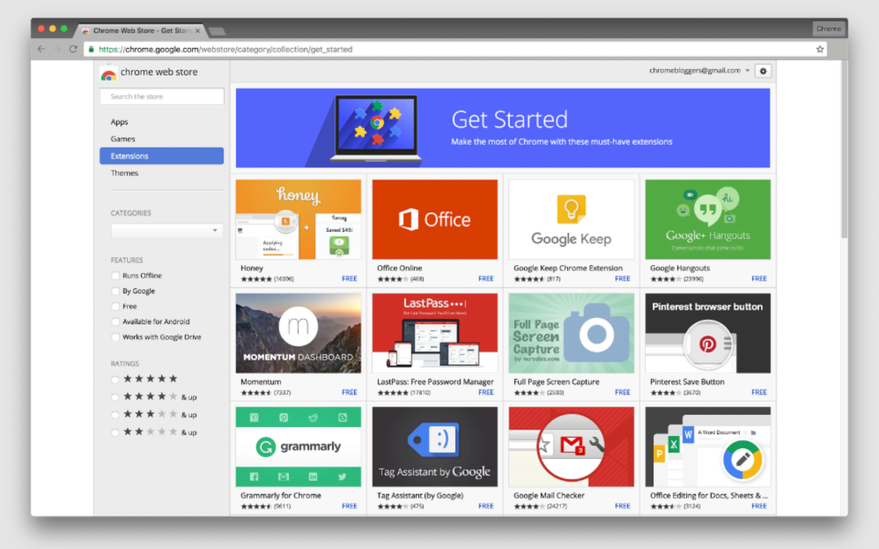Reload the page with refresh icon
Screen dimensions: 879x549
tap(72, 49)
